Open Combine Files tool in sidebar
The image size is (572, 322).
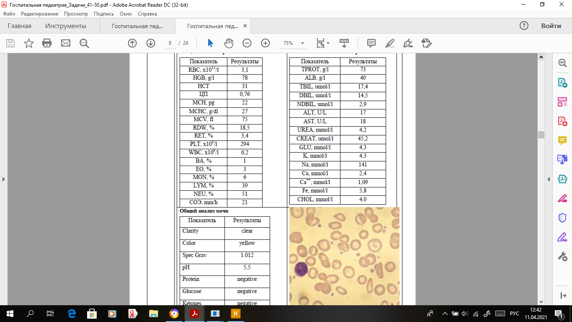coord(562,160)
